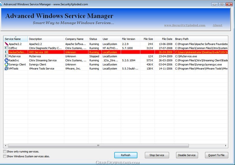The image size is (235, 165).
Task: Click file date 26-04-2009
Action: (166, 52)
